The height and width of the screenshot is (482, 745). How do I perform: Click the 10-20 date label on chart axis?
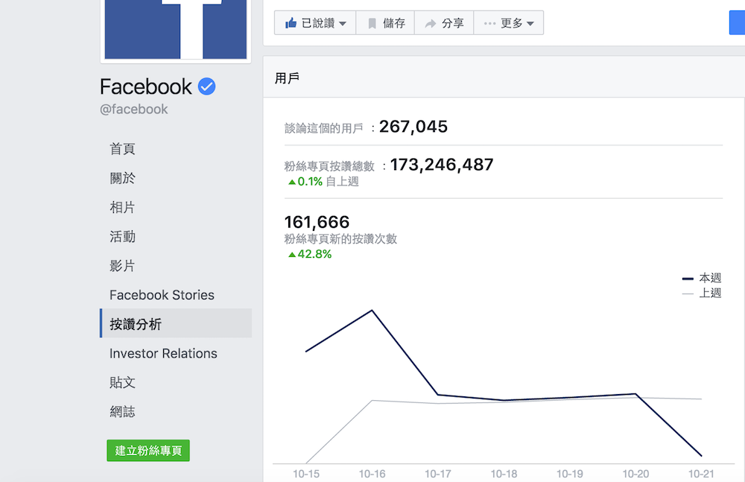click(635, 474)
